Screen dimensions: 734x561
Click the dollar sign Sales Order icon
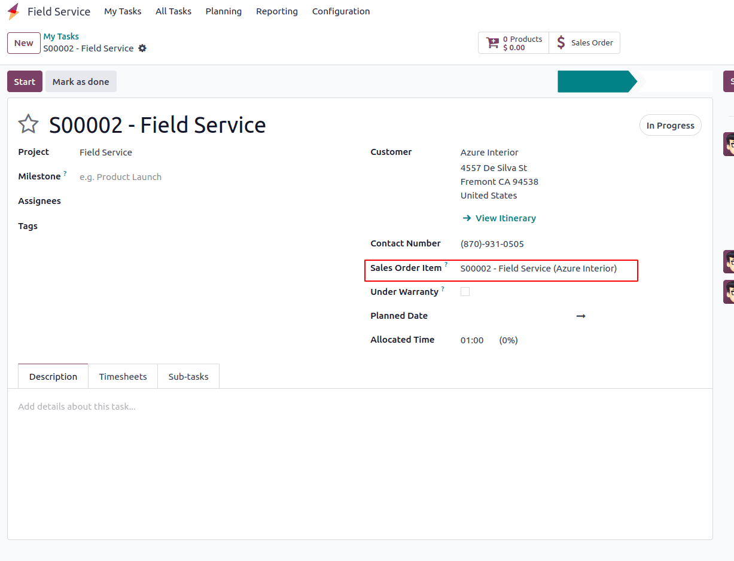pos(561,42)
